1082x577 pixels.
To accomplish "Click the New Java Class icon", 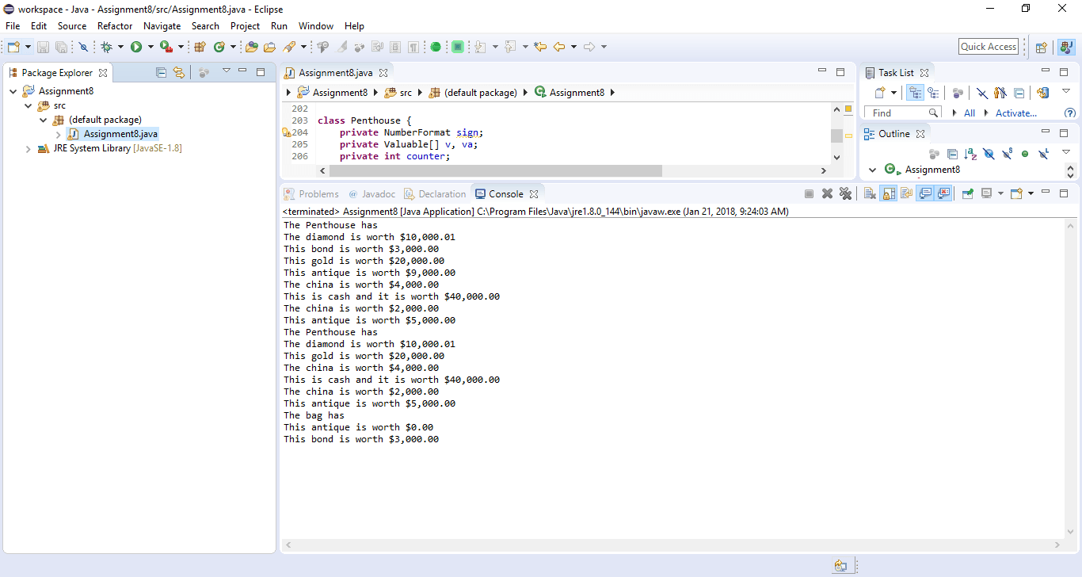I will [x=219, y=47].
